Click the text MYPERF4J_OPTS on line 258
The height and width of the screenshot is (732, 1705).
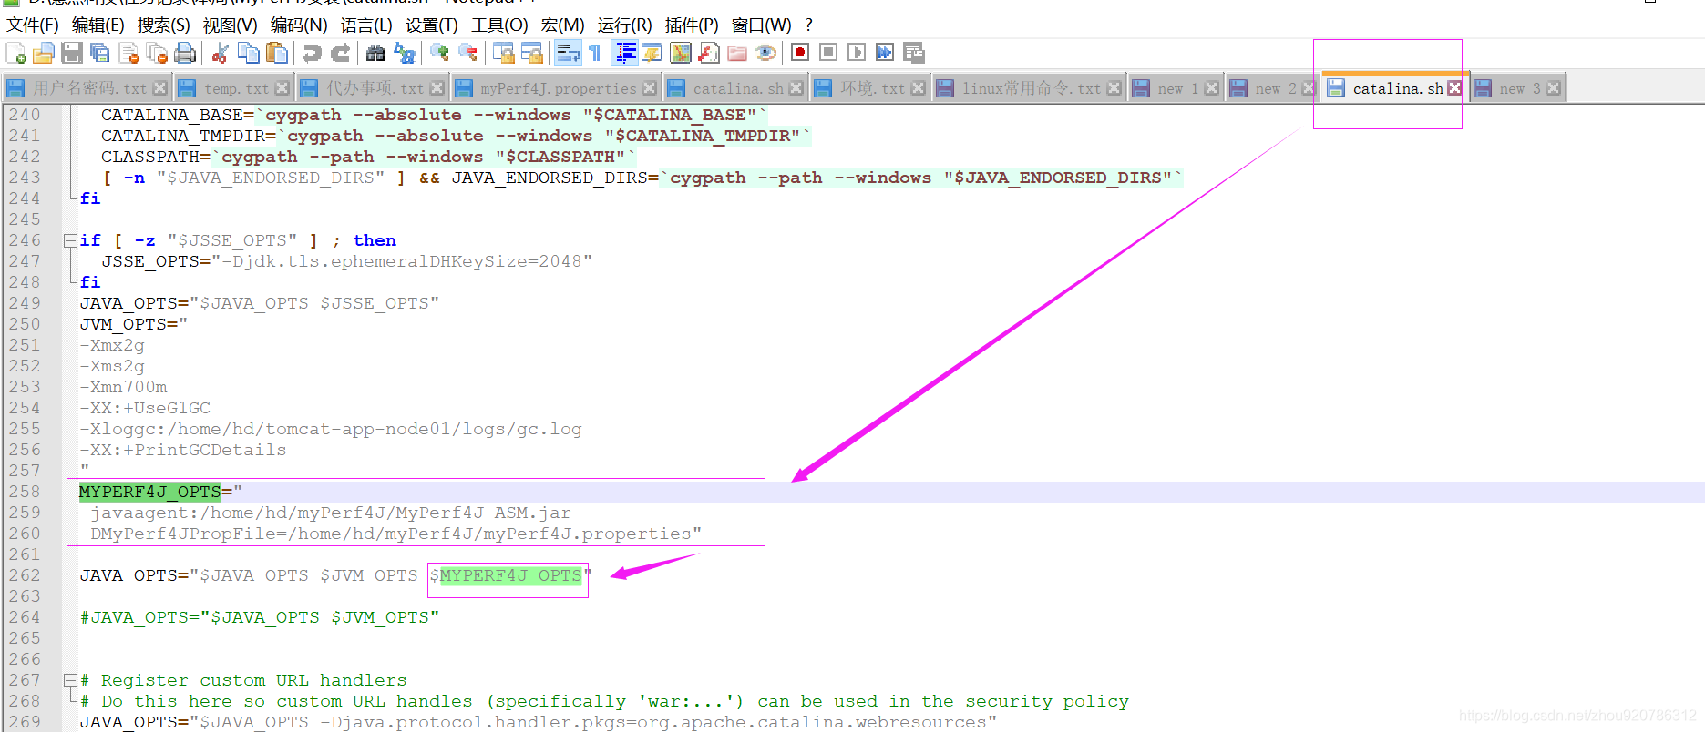click(149, 492)
